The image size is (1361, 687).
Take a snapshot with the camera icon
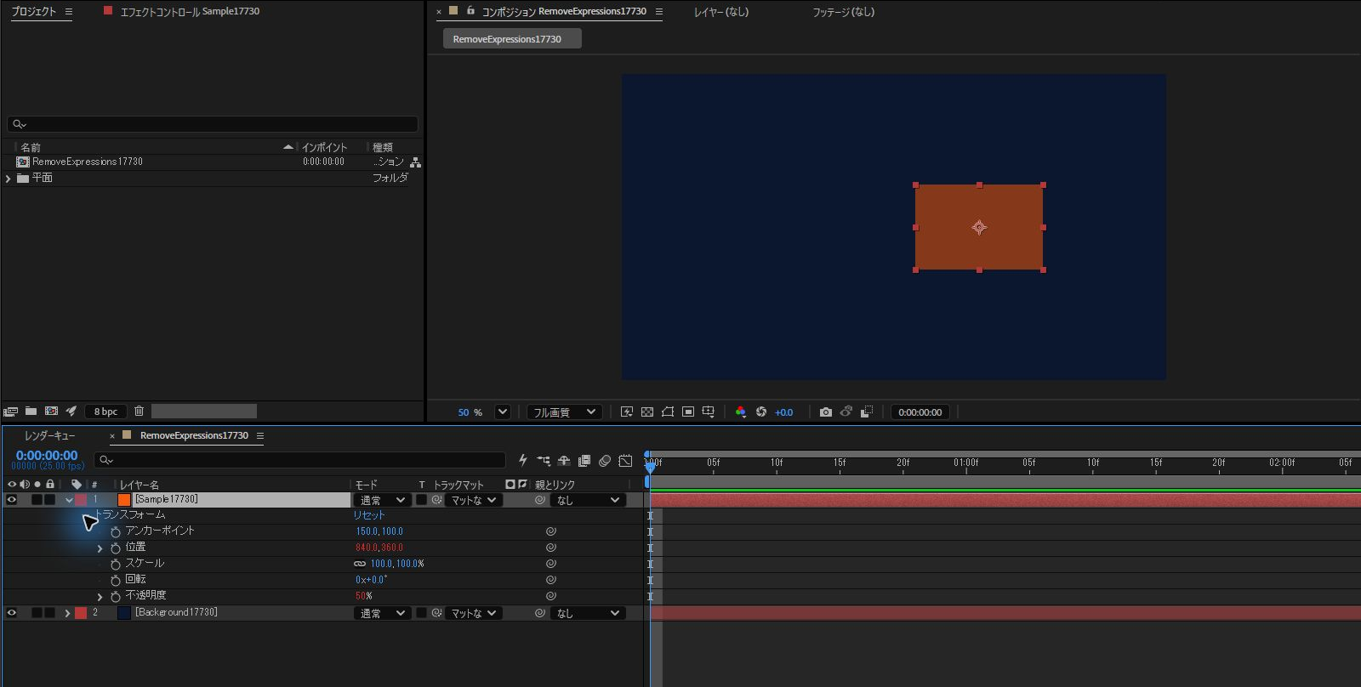click(825, 412)
